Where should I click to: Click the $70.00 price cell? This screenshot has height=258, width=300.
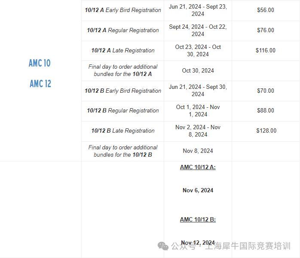click(266, 91)
